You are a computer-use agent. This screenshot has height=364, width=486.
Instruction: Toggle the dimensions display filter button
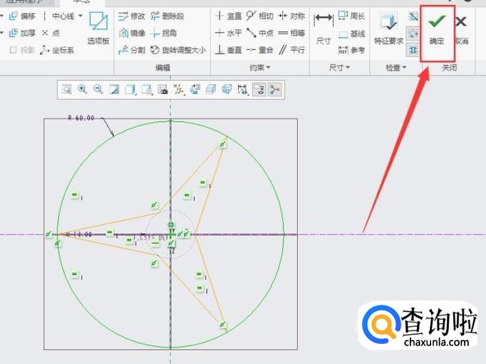[243, 89]
